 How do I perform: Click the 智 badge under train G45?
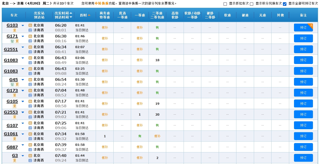click(x=12, y=84)
